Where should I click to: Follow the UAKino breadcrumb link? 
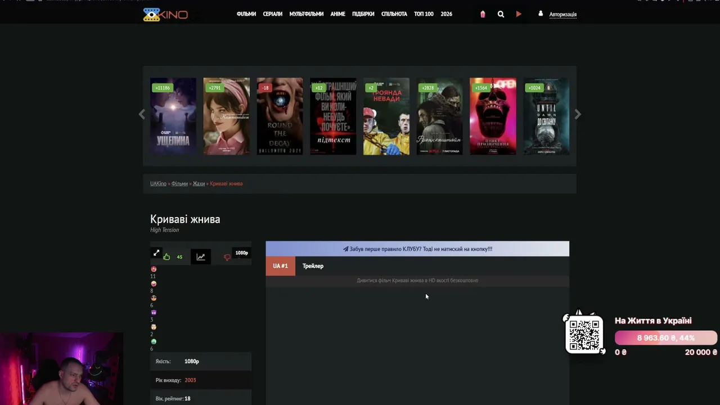click(158, 184)
